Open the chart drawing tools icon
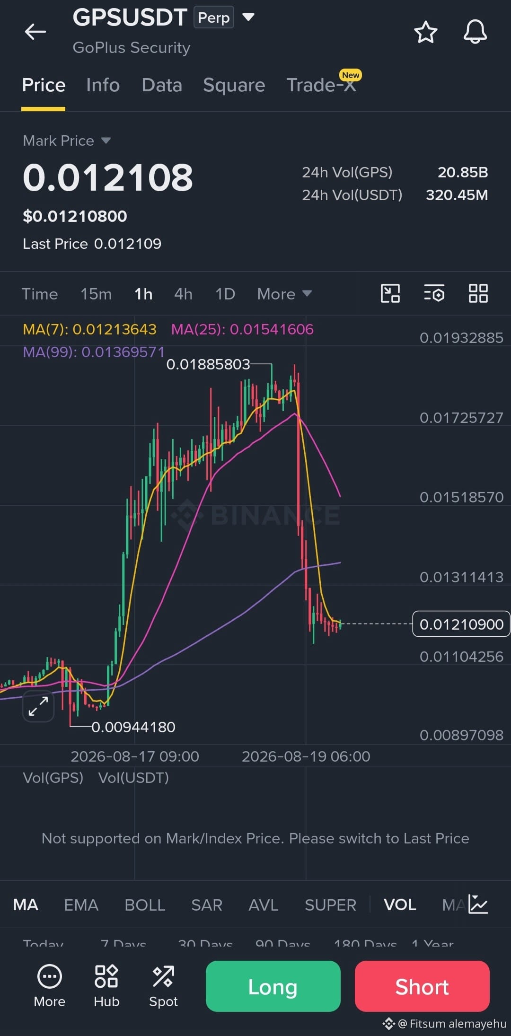Image resolution: width=511 pixels, height=1036 pixels. click(390, 293)
